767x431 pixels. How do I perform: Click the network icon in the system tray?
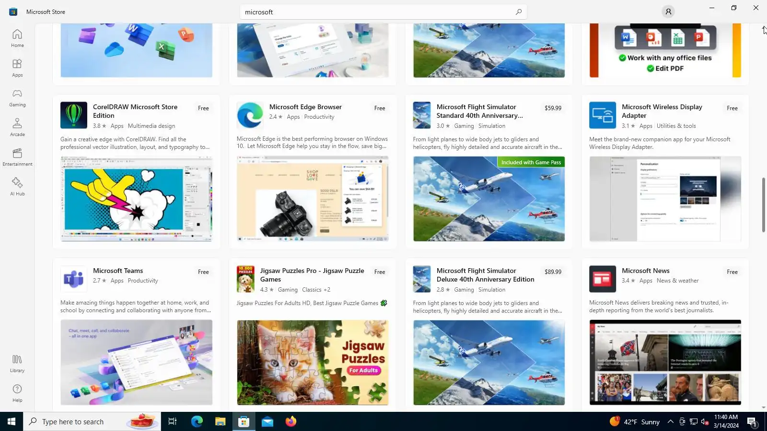tap(694, 422)
